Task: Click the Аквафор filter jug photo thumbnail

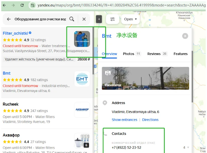Action: click(82, 141)
